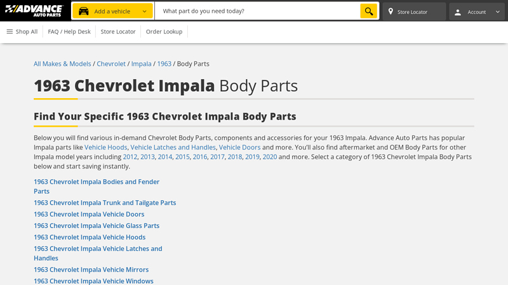The height and width of the screenshot is (285, 508).
Task: Open 1963 Chevrolet Impala Vehicle Glass Parts
Action: point(97,226)
